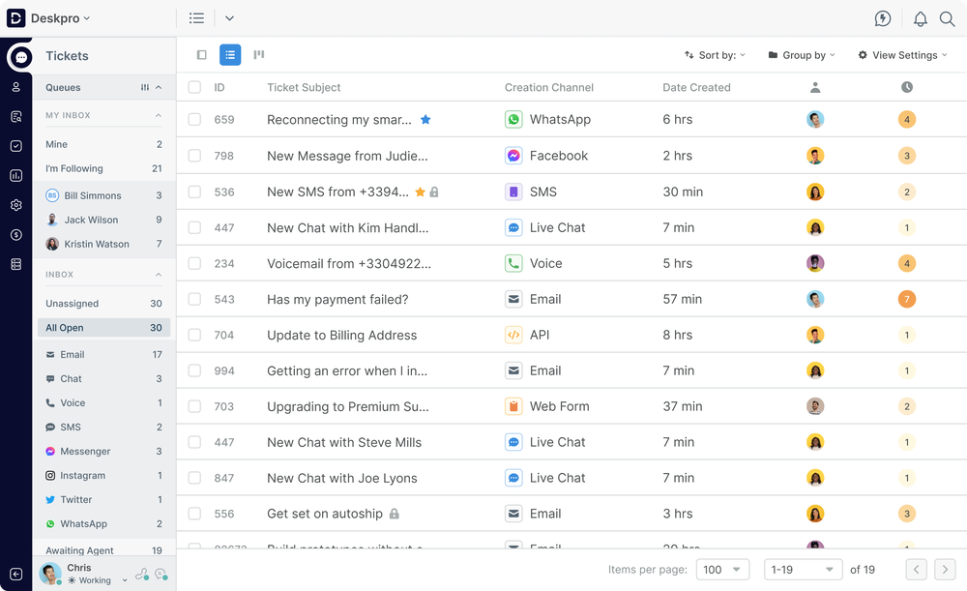Open the ticket 'Has my payment failed?'

[339, 299]
